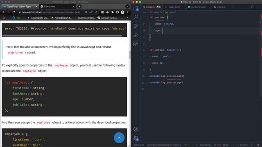Click the Chromium address bar URL
262x147 pixels.
51,12
